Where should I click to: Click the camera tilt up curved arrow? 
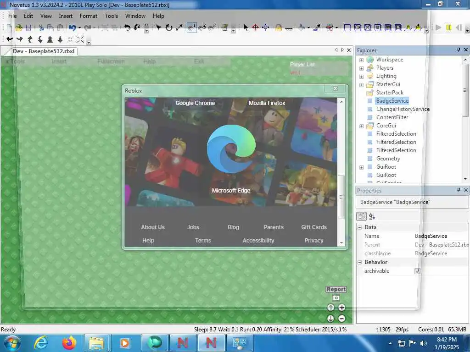click(x=30, y=39)
